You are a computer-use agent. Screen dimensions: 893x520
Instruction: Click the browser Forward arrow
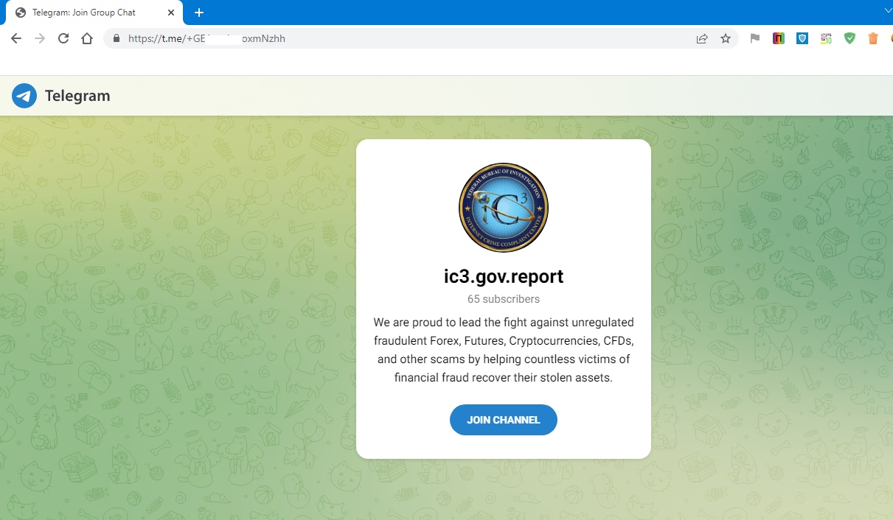[x=40, y=39]
